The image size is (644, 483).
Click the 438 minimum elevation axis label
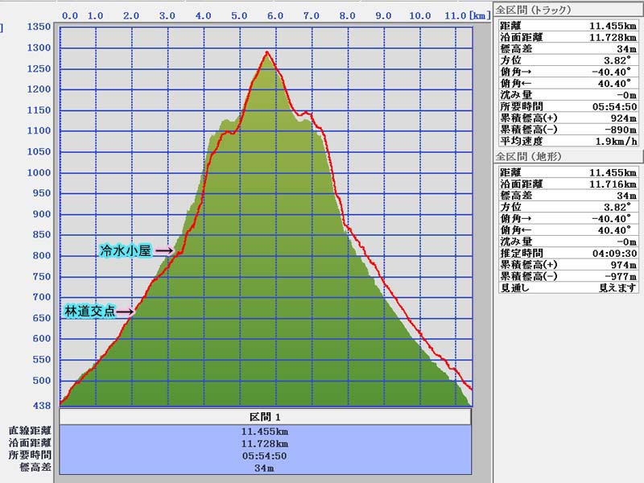(x=42, y=405)
